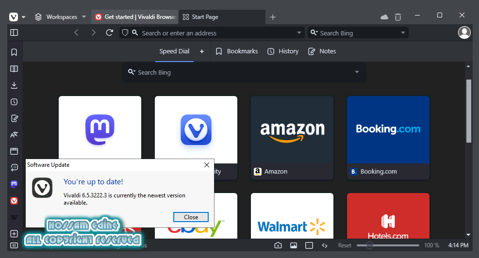Capture page with camera icon
The width and height of the screenshot is (479, 258).
(x=278, y=245)
